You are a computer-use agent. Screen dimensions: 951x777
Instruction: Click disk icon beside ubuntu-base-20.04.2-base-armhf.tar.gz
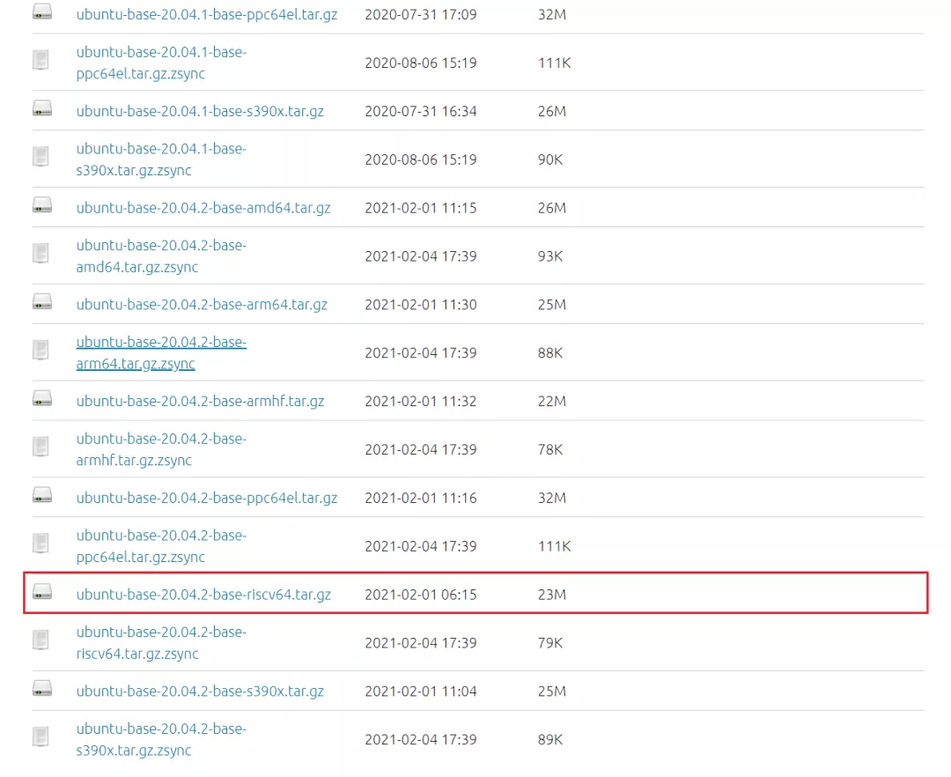42,398
